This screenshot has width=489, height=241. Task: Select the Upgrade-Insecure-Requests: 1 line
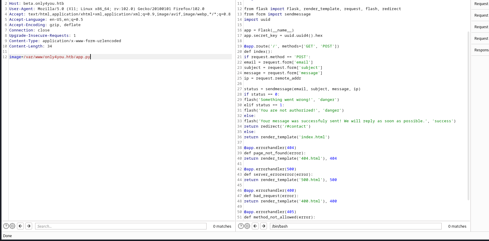point(43,36)
